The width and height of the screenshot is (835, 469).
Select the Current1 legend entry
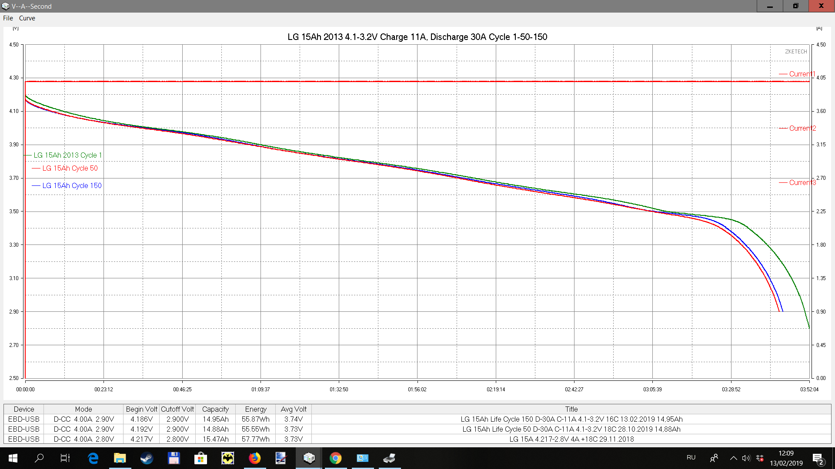[802, 74]
